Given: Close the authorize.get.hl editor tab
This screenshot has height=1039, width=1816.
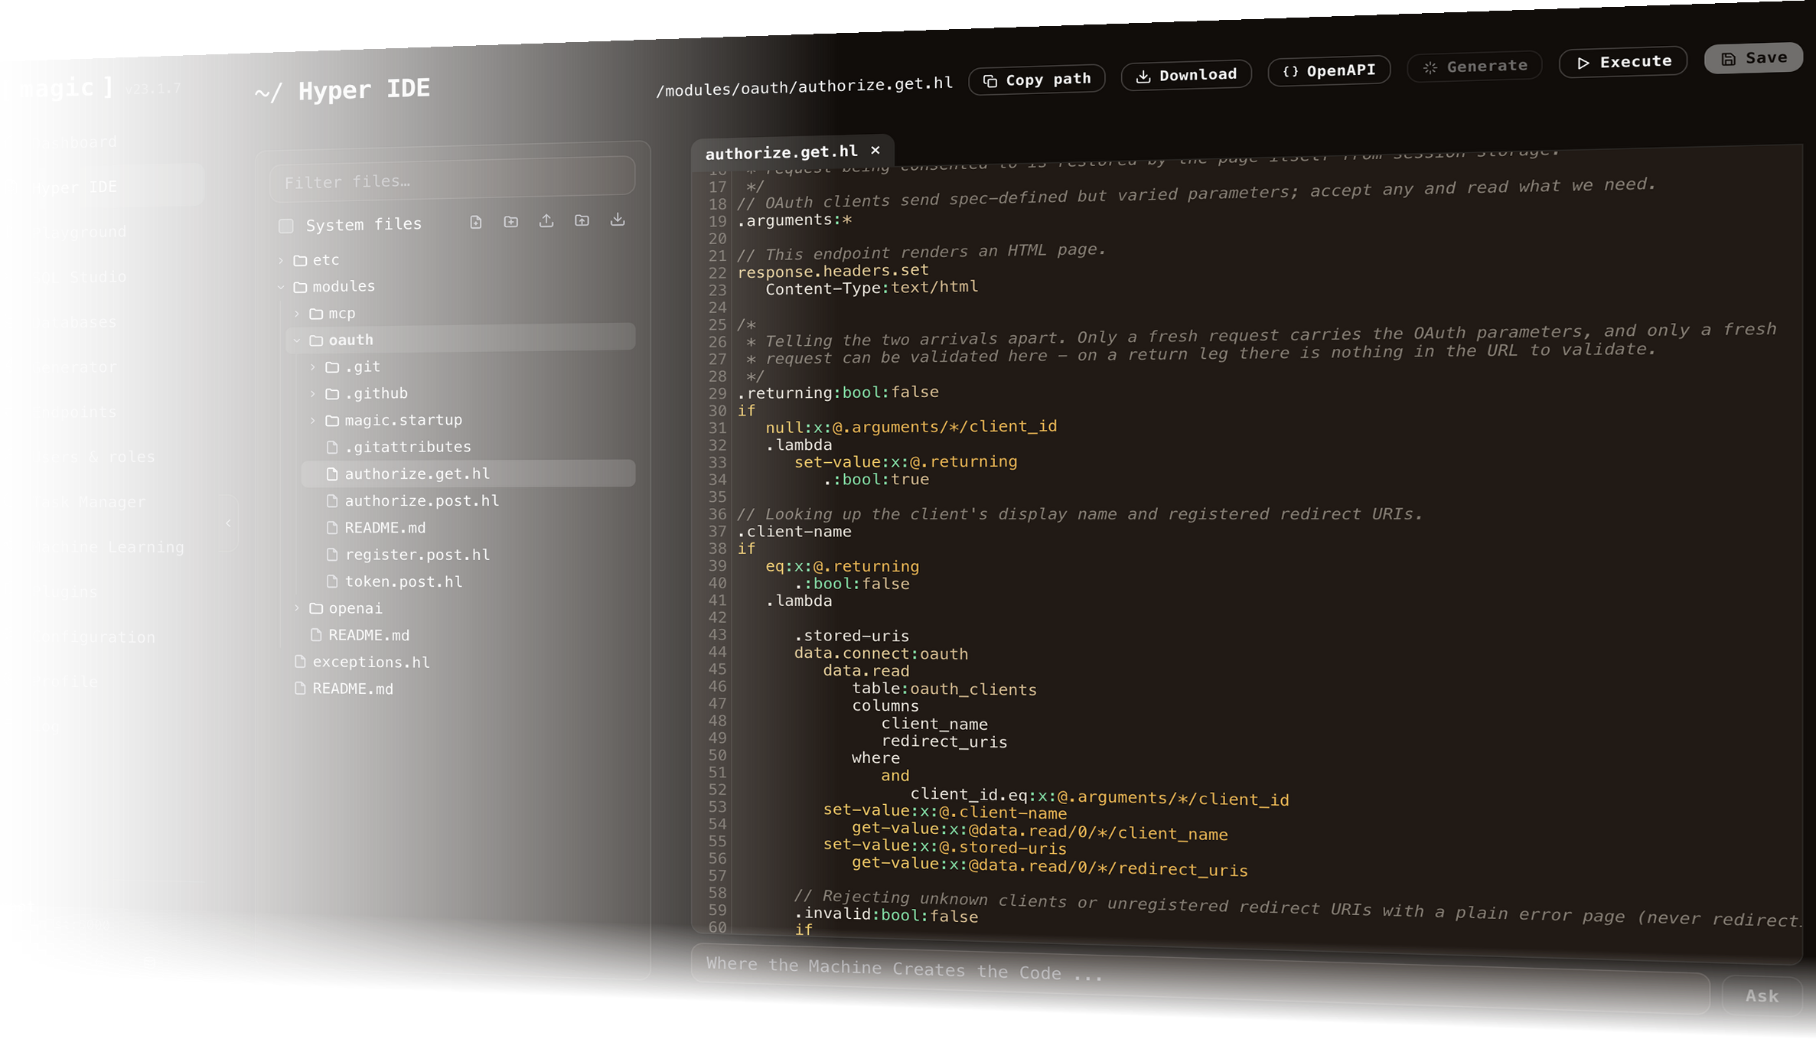Looking at the screenshot, I should pos(875,150).
